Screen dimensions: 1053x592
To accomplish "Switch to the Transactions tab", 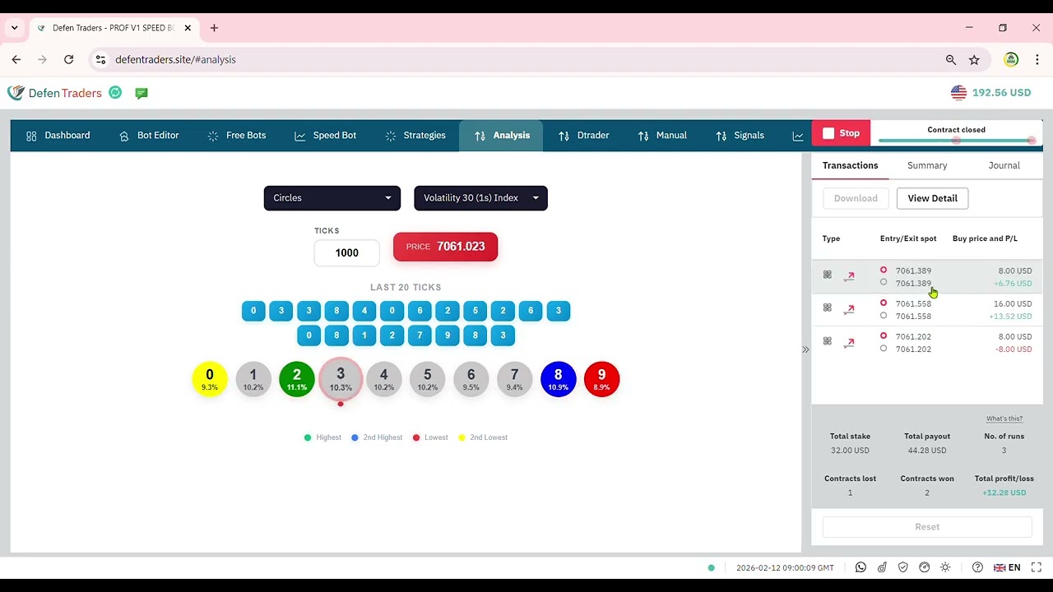I will pos(850,165).
